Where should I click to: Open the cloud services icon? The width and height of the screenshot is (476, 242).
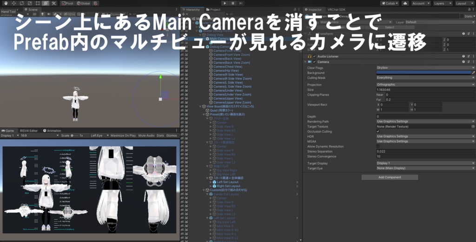(405, 3)
